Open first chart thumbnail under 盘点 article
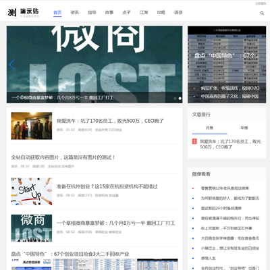This screenshot has width=270, height=270. 32,265
